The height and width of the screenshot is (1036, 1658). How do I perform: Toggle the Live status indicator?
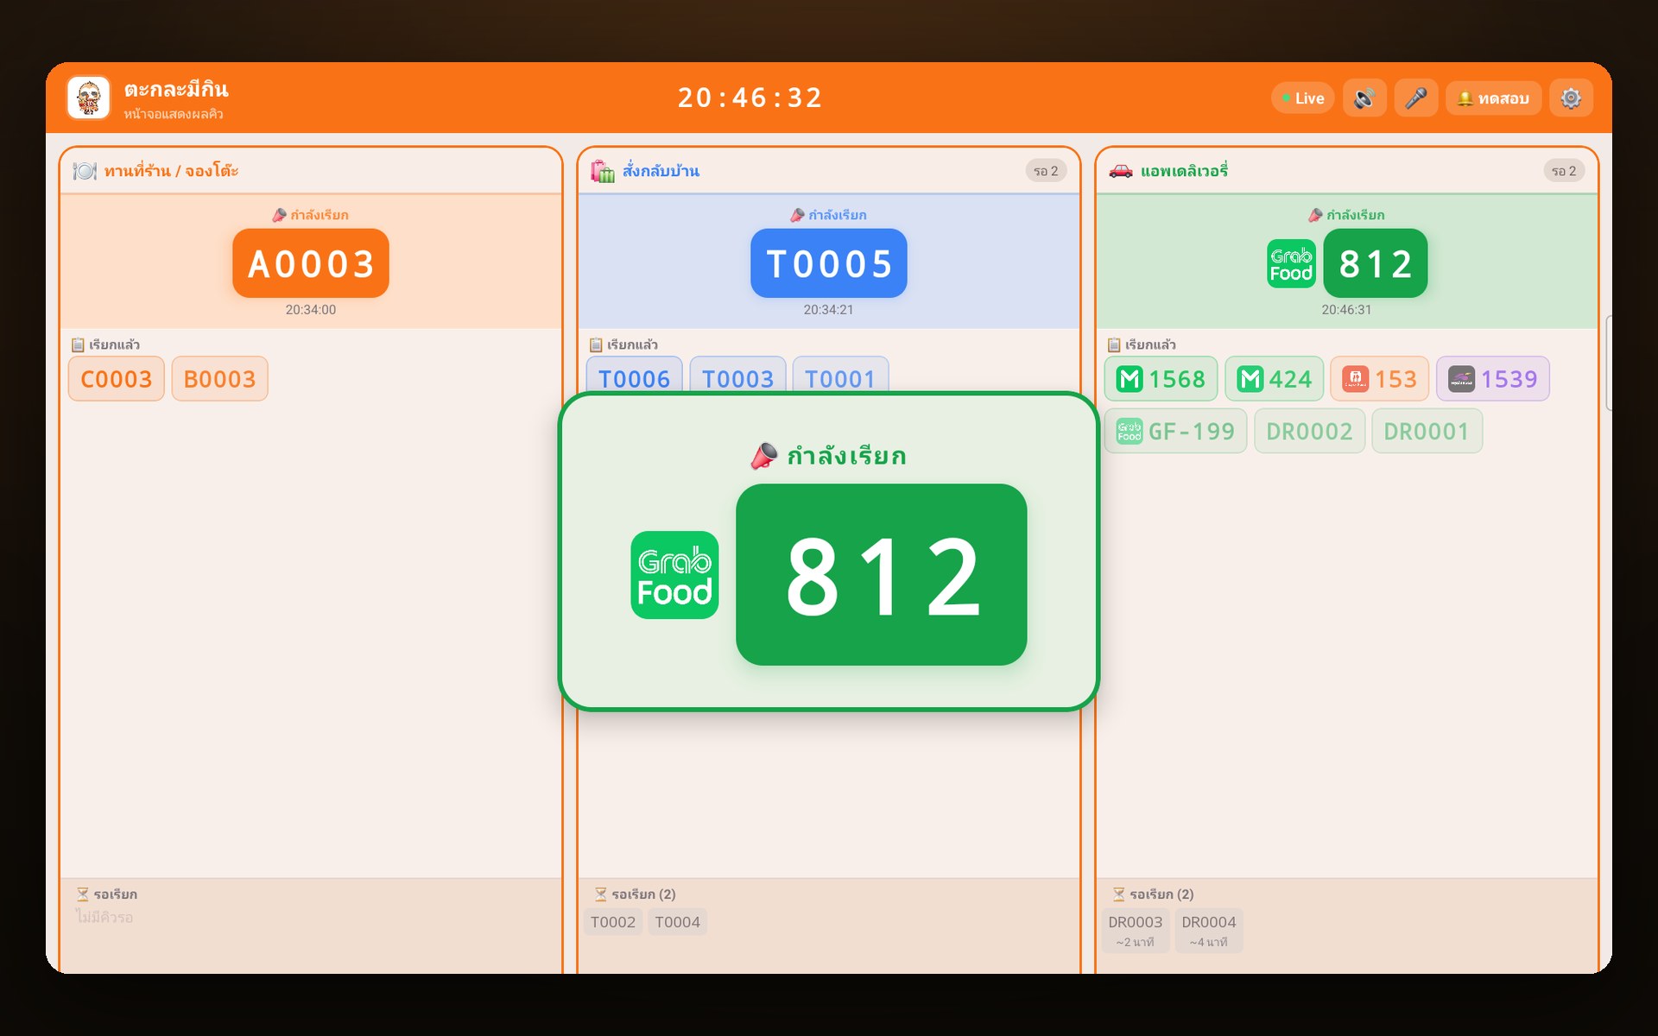click(x=1303, y=98)
